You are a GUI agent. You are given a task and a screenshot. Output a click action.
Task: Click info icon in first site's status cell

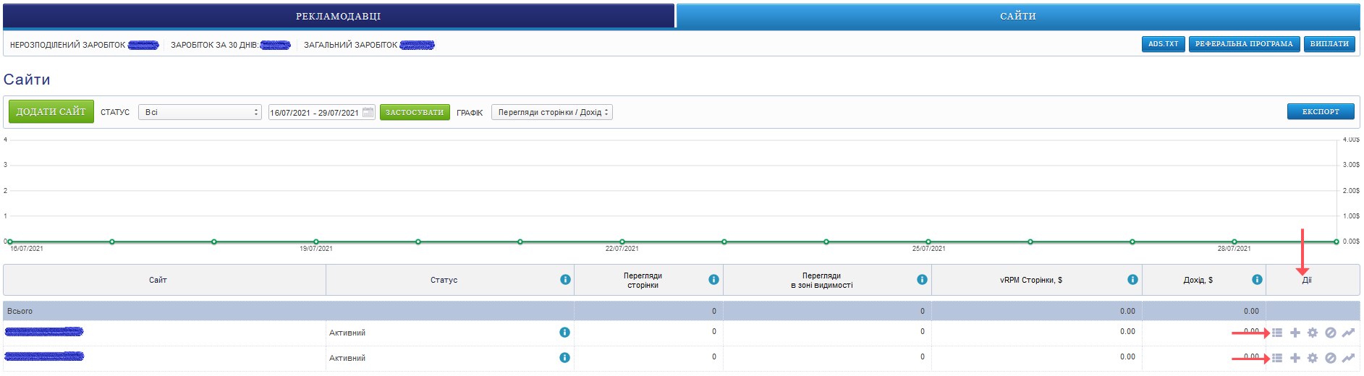pyautogui.click(x=564, y=333)
